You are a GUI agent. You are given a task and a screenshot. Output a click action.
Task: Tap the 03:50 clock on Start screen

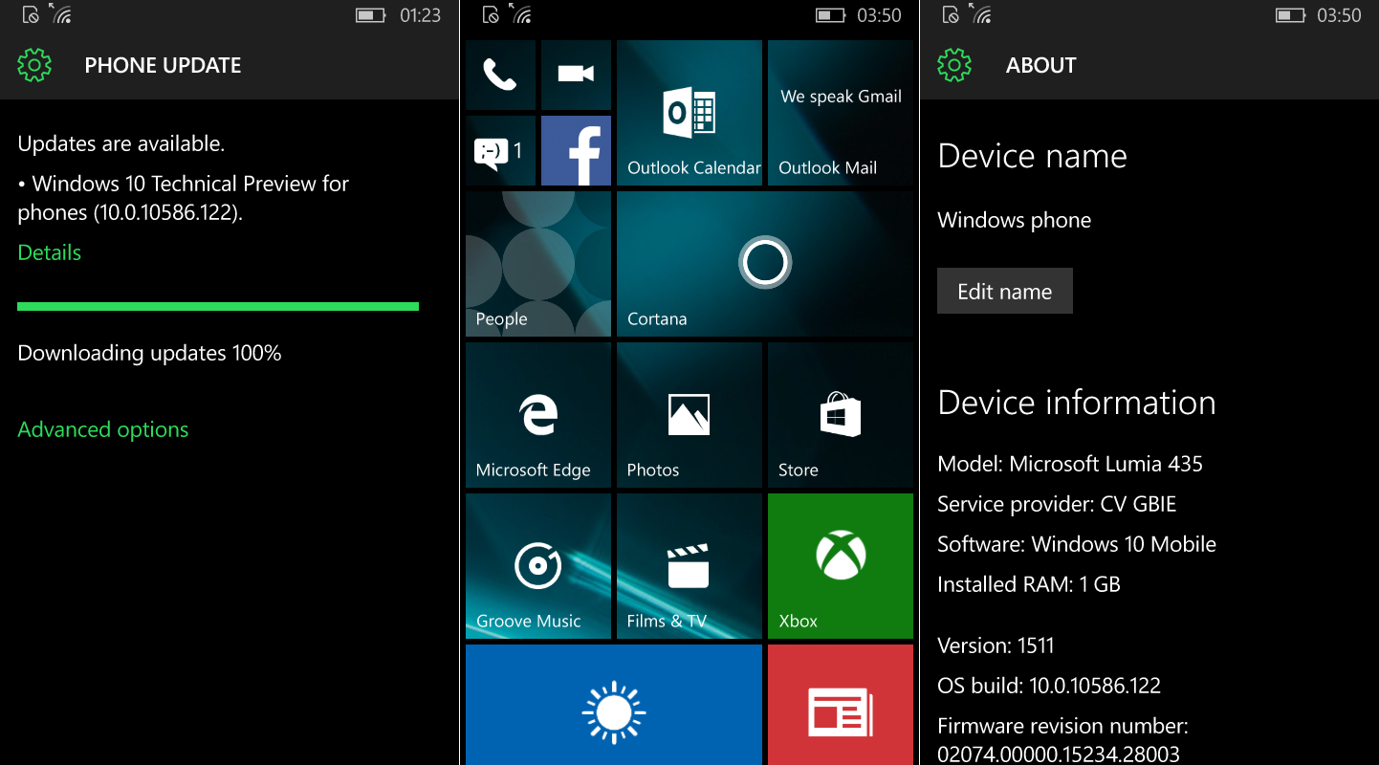(880, 15)
